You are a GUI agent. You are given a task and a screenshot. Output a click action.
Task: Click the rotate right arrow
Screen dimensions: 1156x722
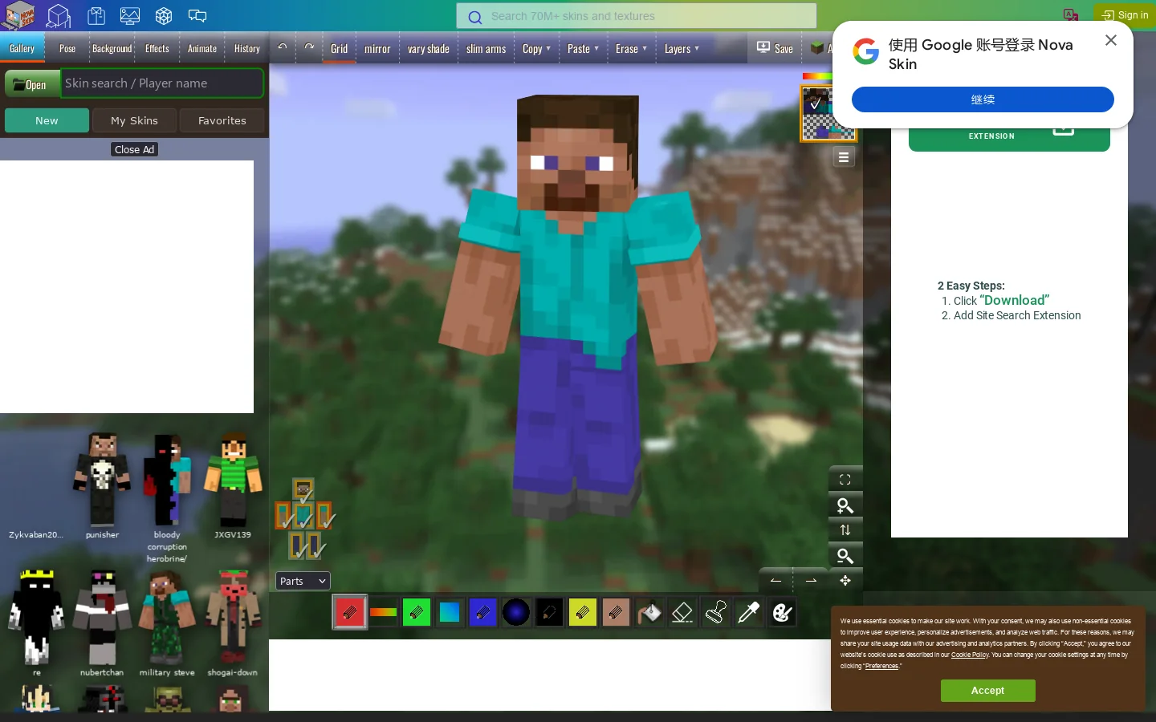811,580
